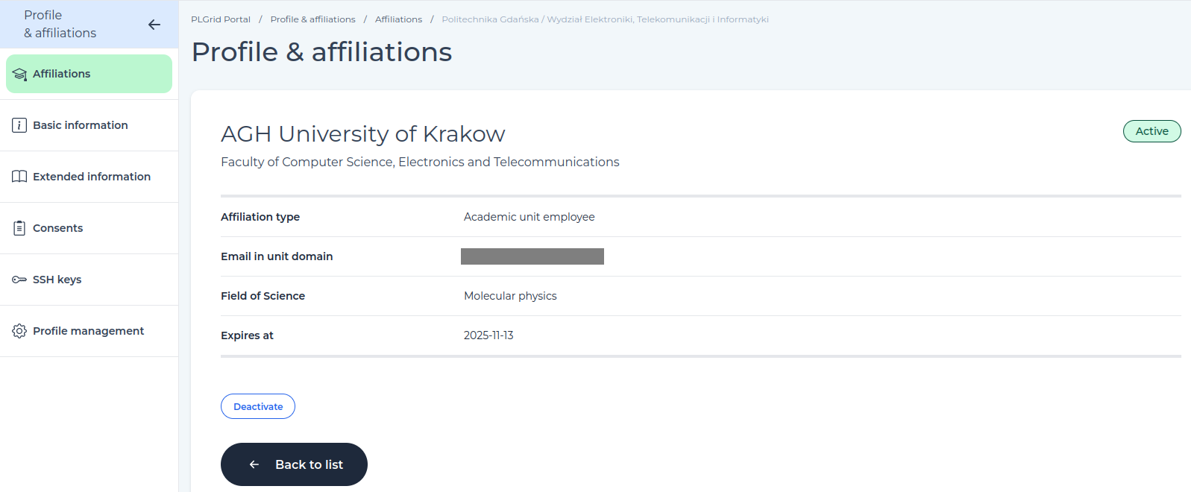Image resolution: width=1191 pixels, height=492 pixels.
Task: Open Profile management settings
Action: 89,331
